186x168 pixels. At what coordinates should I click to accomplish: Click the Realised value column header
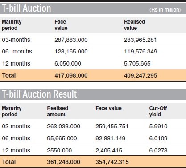134,25
